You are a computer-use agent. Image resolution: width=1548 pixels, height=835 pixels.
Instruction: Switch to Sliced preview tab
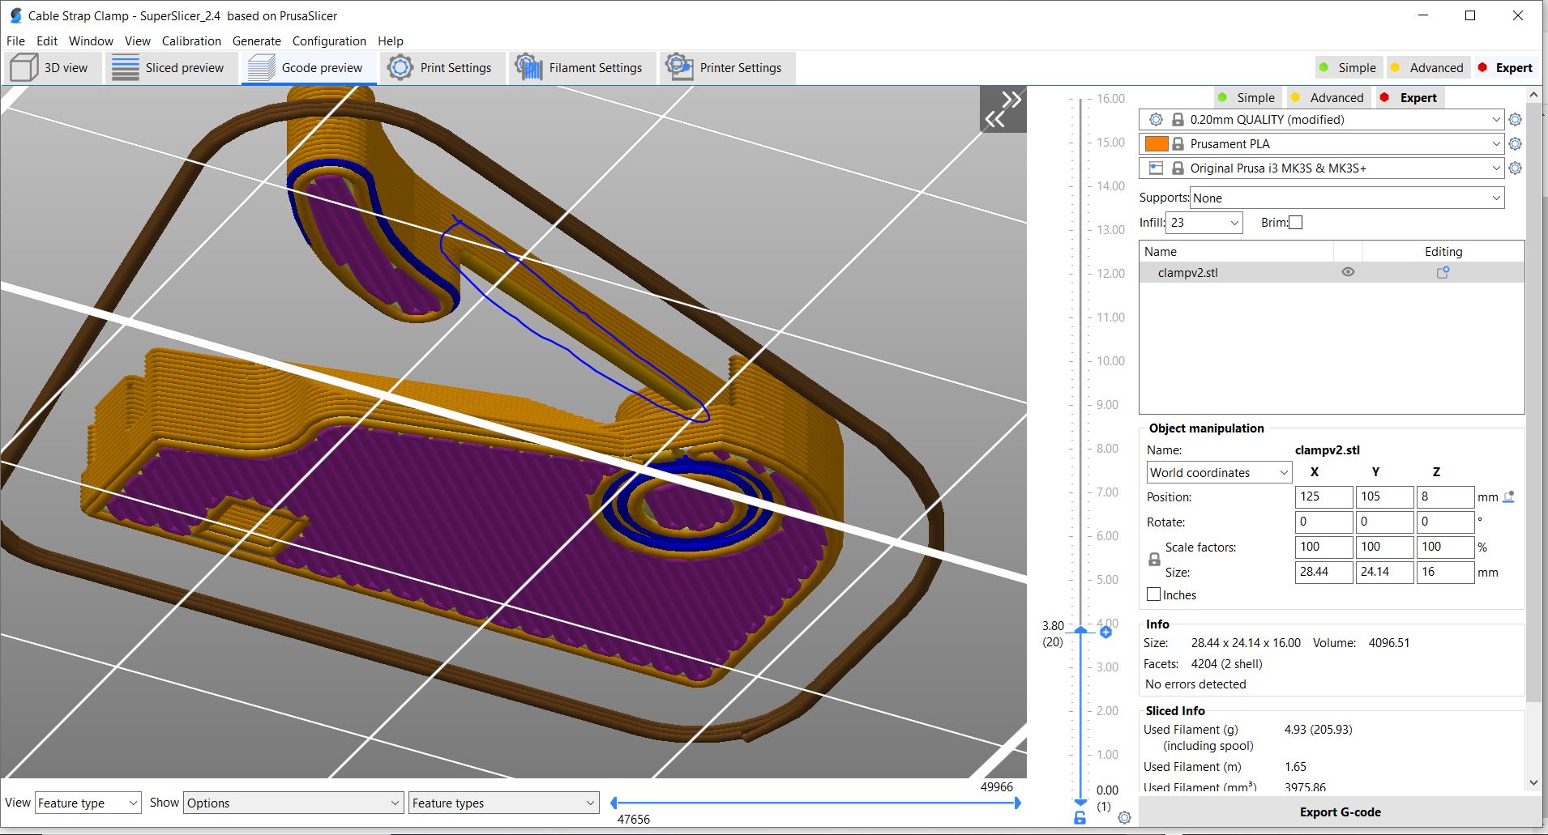click(171, 68)
